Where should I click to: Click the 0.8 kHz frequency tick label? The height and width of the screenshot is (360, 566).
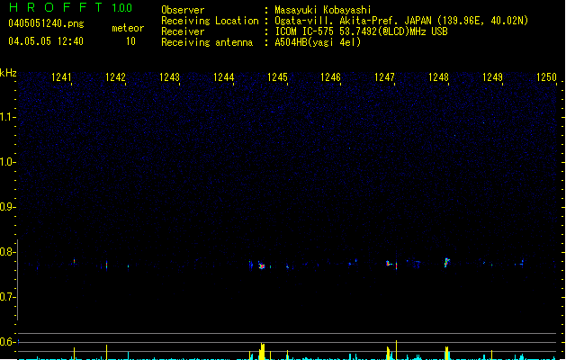click(7, 252)
